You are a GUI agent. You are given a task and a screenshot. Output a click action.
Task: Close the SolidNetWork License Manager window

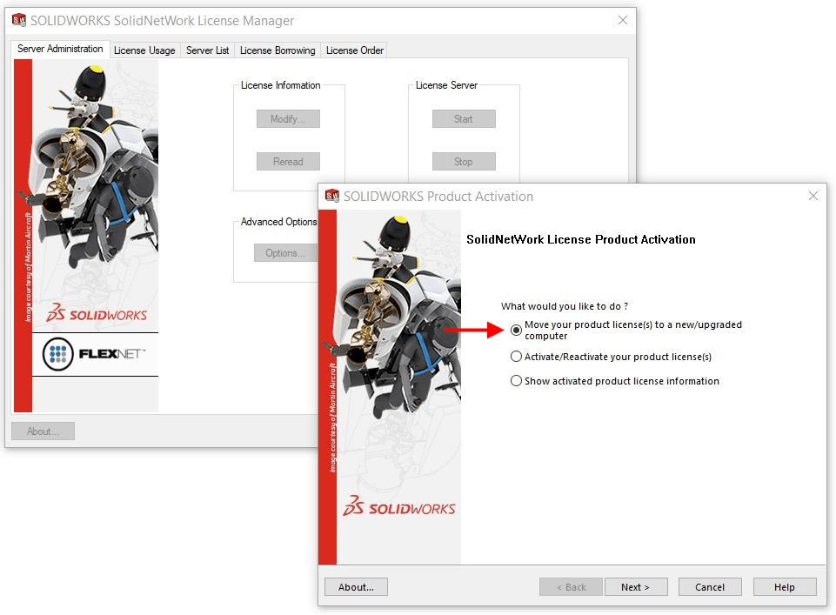pos(622,20)
